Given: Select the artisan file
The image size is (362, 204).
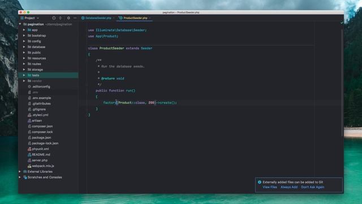Looking at the screenshot, I should click(x=37, y=121).
